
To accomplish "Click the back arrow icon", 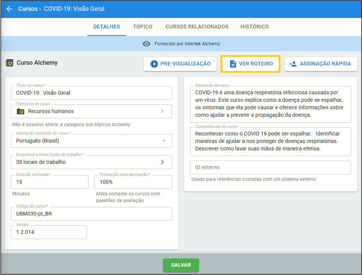I will pos(9,9).
